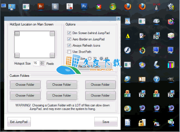Open the blue help question mark icon
The image size is (180, 132).
tap(156, 79)
